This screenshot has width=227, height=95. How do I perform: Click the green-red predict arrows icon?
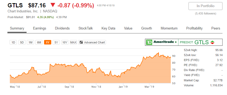click(212, 42)
